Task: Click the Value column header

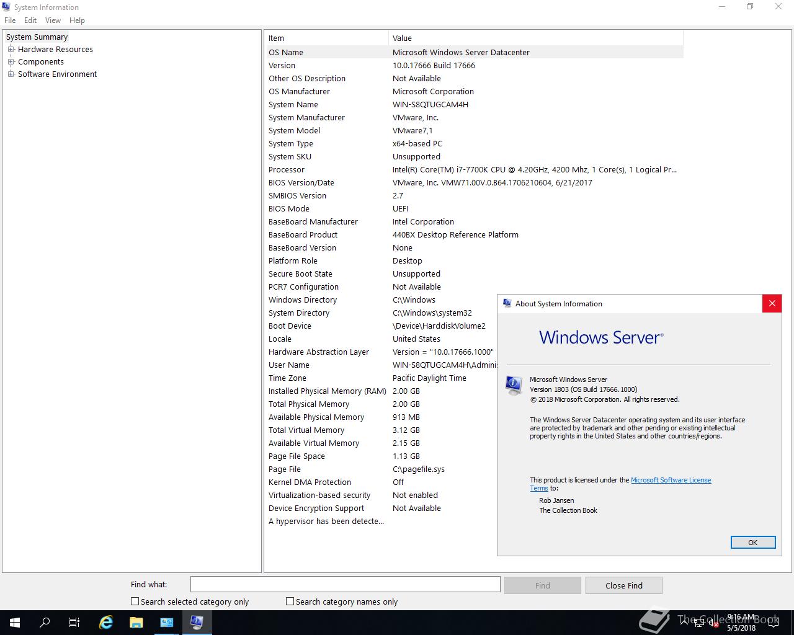Action: (x=536, y=38)
